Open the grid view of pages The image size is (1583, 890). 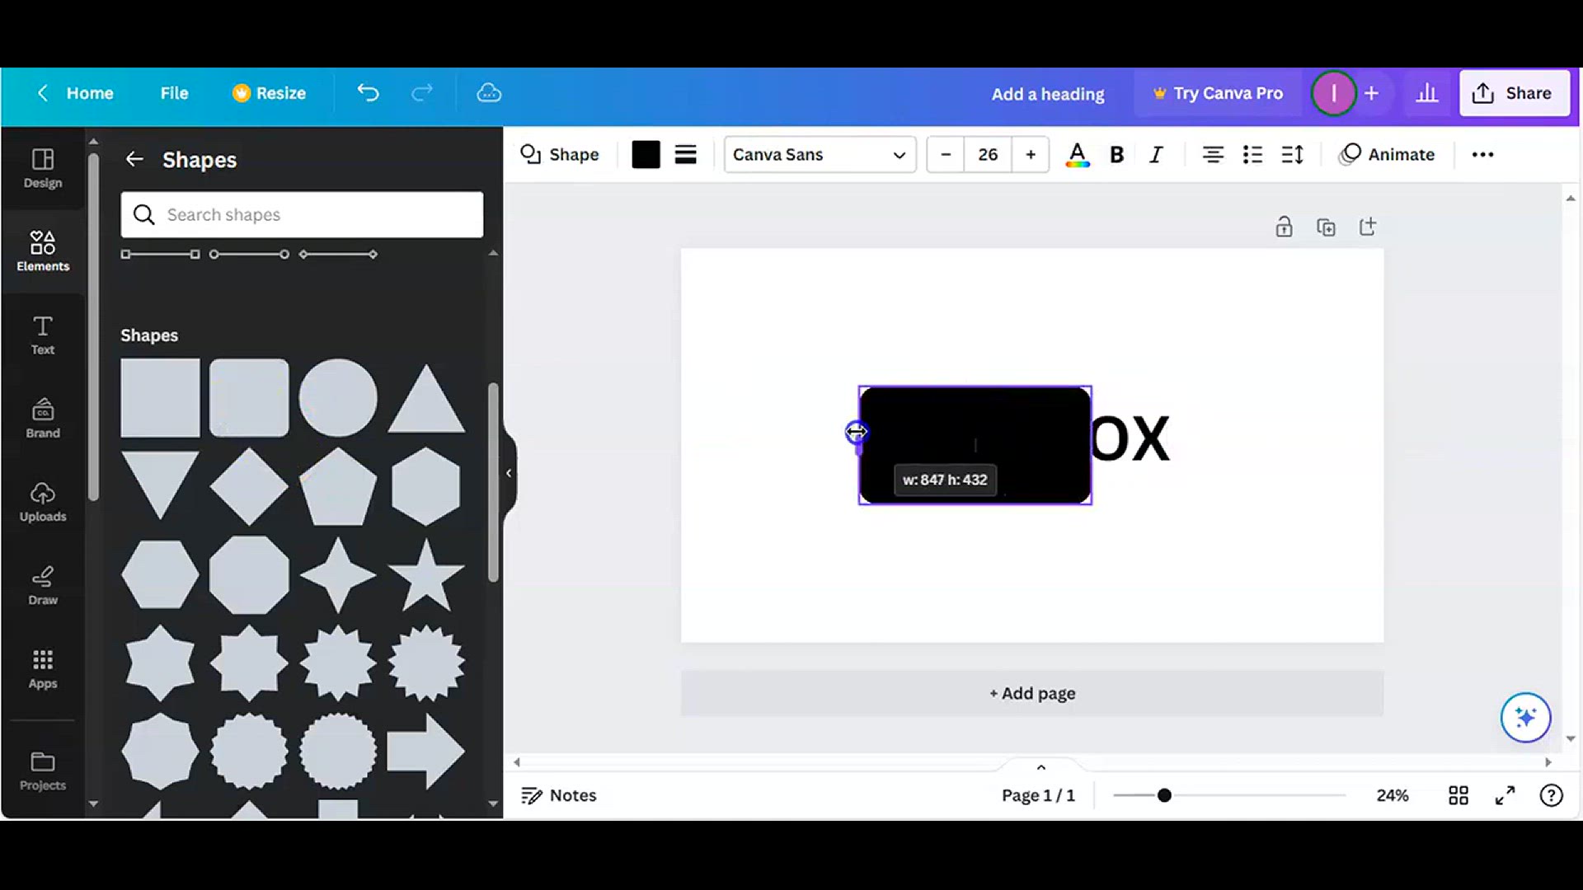1458,795
